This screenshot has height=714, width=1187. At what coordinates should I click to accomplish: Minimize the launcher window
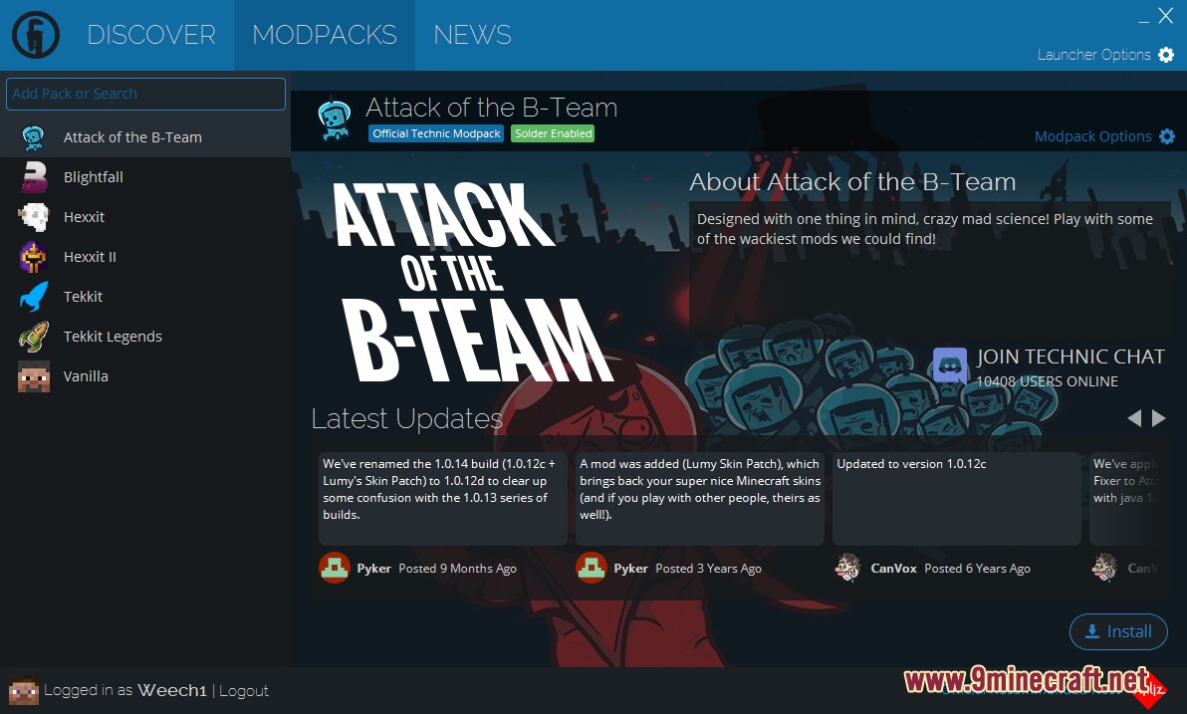pos(1144,21)
